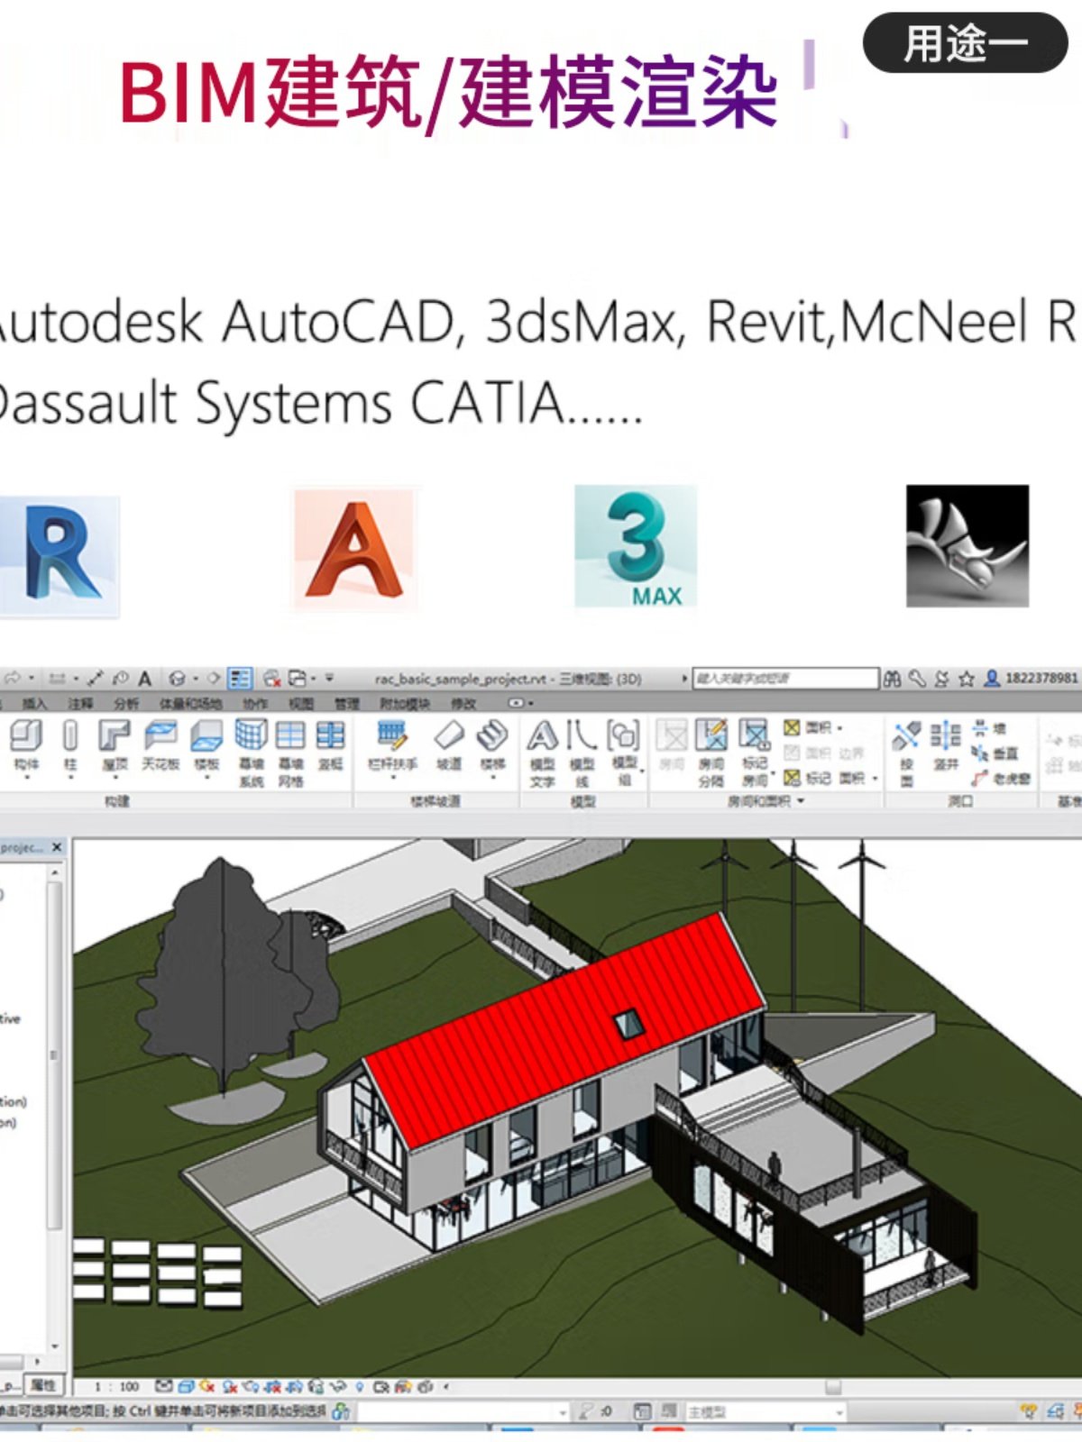This screenshot has height=1442, width=1082.
Task: Select the 竖梃 (Mullion) tool
Action: (330, 746)
